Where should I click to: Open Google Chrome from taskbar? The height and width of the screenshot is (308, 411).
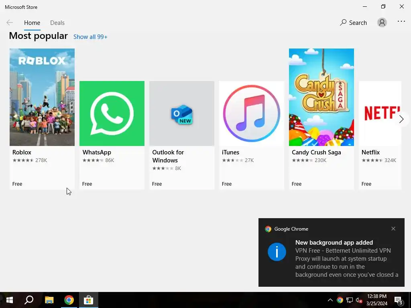coord(69,300)
